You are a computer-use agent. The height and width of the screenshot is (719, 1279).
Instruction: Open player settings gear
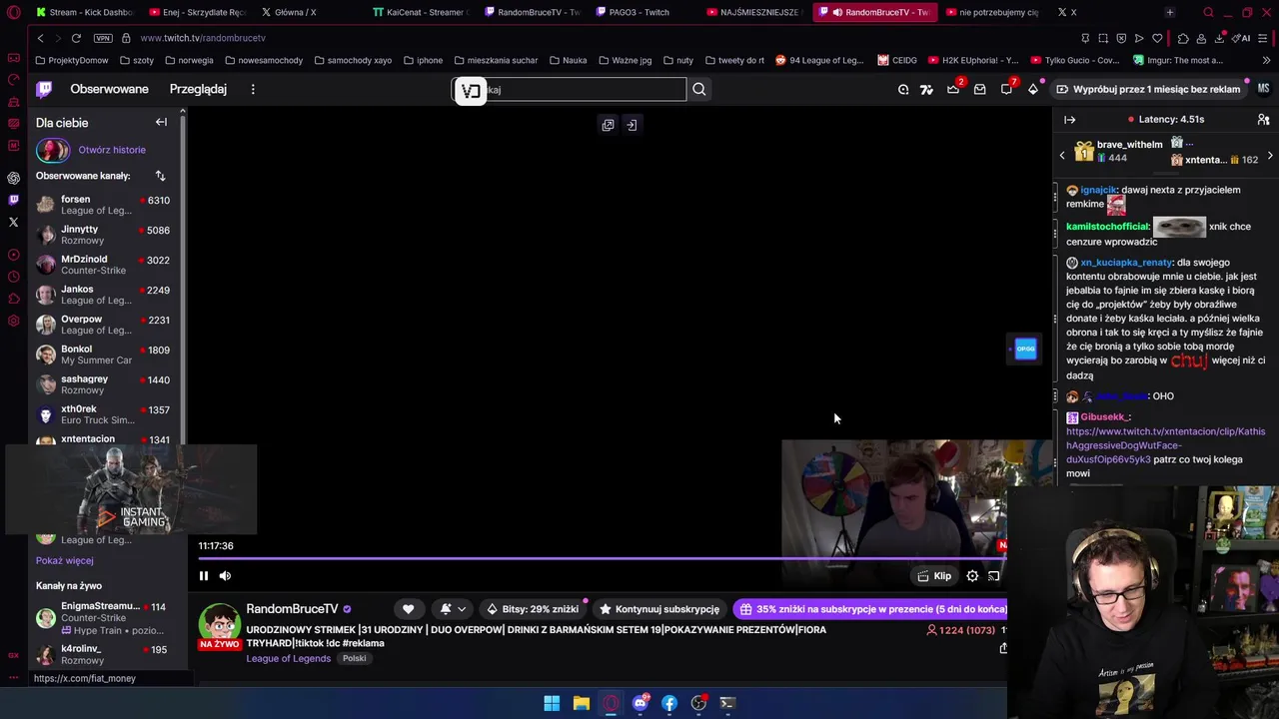(972, 575)
